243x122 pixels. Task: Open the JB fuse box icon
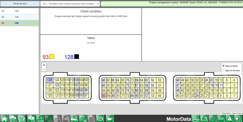pyautogui.click(x=83, y=119)
